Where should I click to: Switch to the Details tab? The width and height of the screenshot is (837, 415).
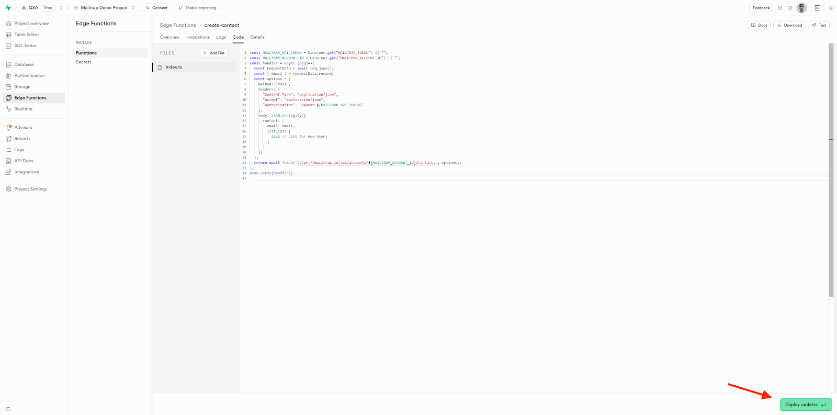(257, 37)
